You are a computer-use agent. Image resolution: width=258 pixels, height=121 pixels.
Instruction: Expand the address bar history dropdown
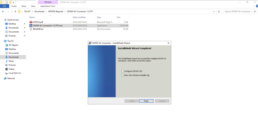point(214,12)
